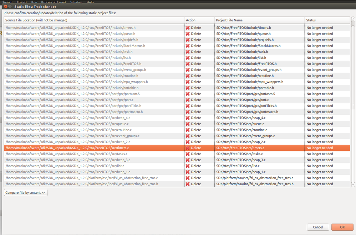Click No longer needed status for src/heap_1.c
This screenshot has width=356, height=235.
point(320,172)
